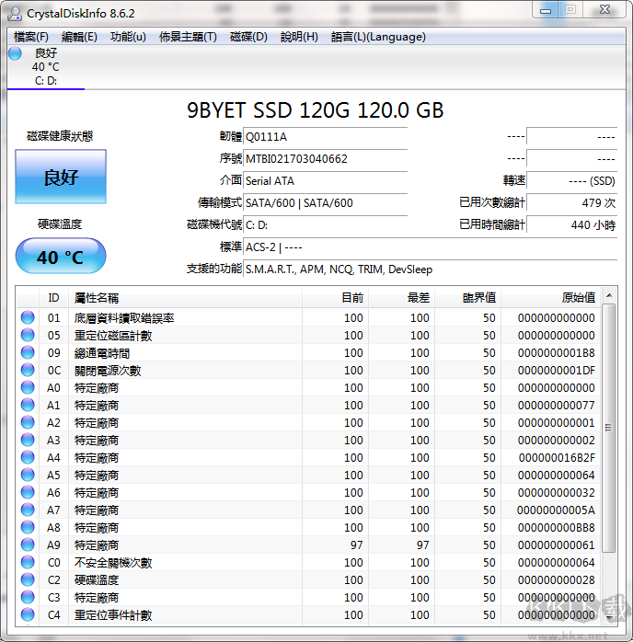Click the status icon beside 重定位磁區計數
633x642 pixels.
28,336
